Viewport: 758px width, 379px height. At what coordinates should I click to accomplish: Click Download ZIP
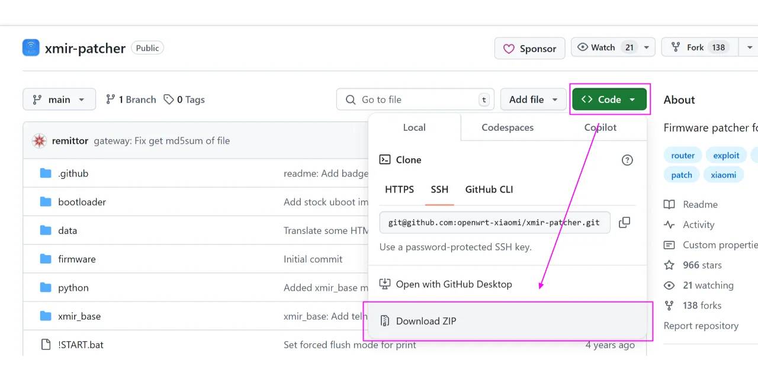tap(508, 321)
